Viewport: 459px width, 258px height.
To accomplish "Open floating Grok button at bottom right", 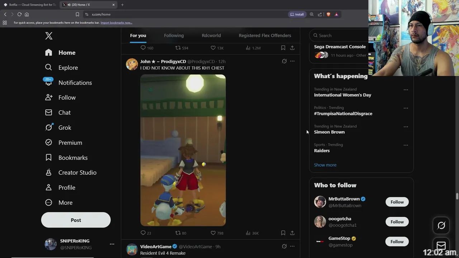I will click(x=441, y=225).
